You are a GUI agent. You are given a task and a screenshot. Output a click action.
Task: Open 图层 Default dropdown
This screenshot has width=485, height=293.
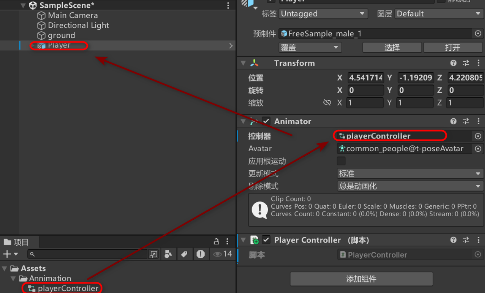(x=439, y=14)
